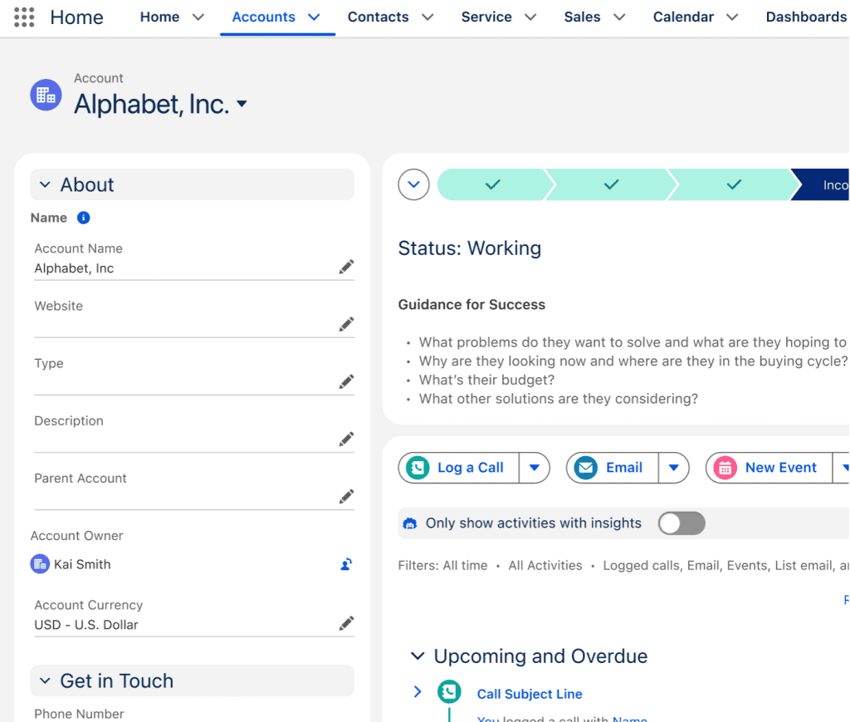Viewport: 850px width, 722px height.
Task: Click the Call Subject Line phone icon
Action: (x=449, y=691)
